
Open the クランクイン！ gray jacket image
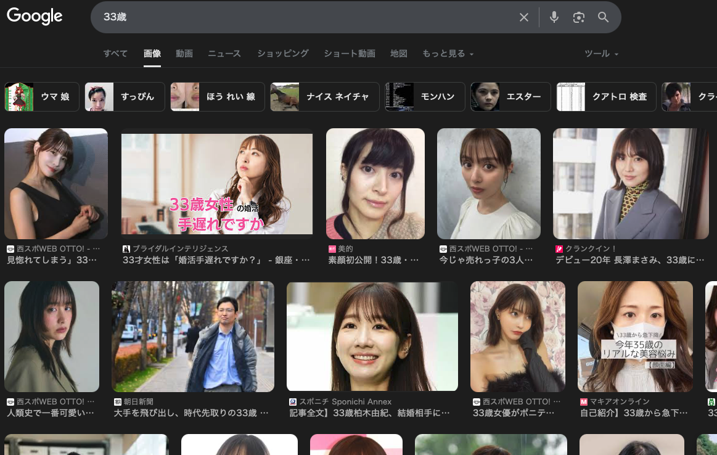click(x=631, y=184)
